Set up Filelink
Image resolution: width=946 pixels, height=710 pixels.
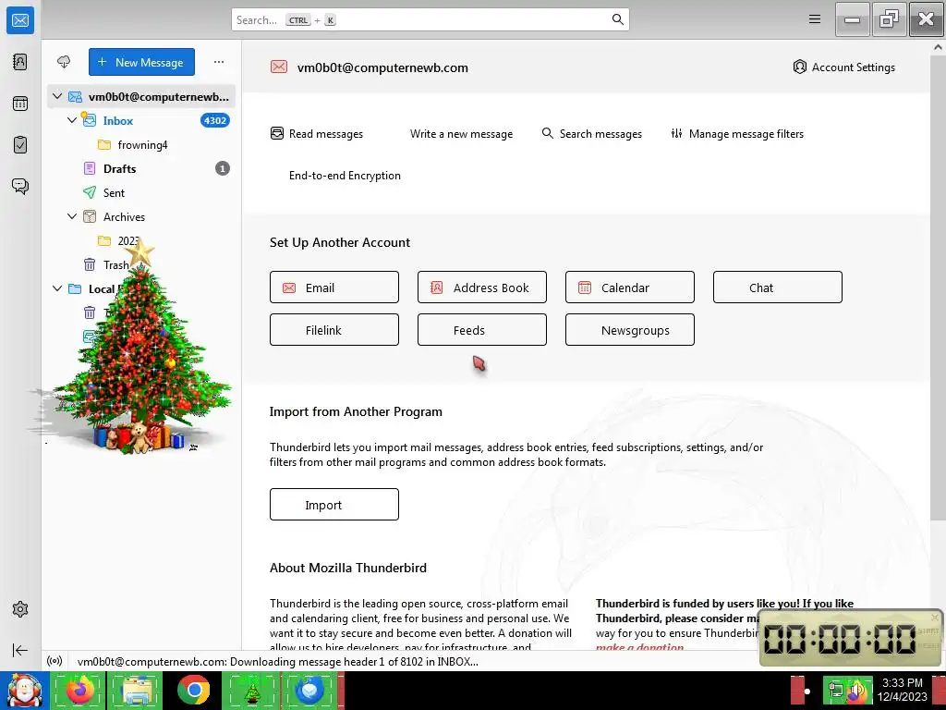334,330
